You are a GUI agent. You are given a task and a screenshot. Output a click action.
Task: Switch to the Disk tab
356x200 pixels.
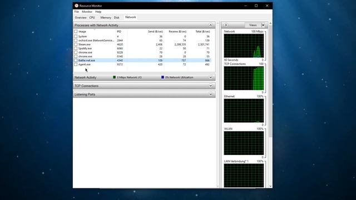(117, 17)
